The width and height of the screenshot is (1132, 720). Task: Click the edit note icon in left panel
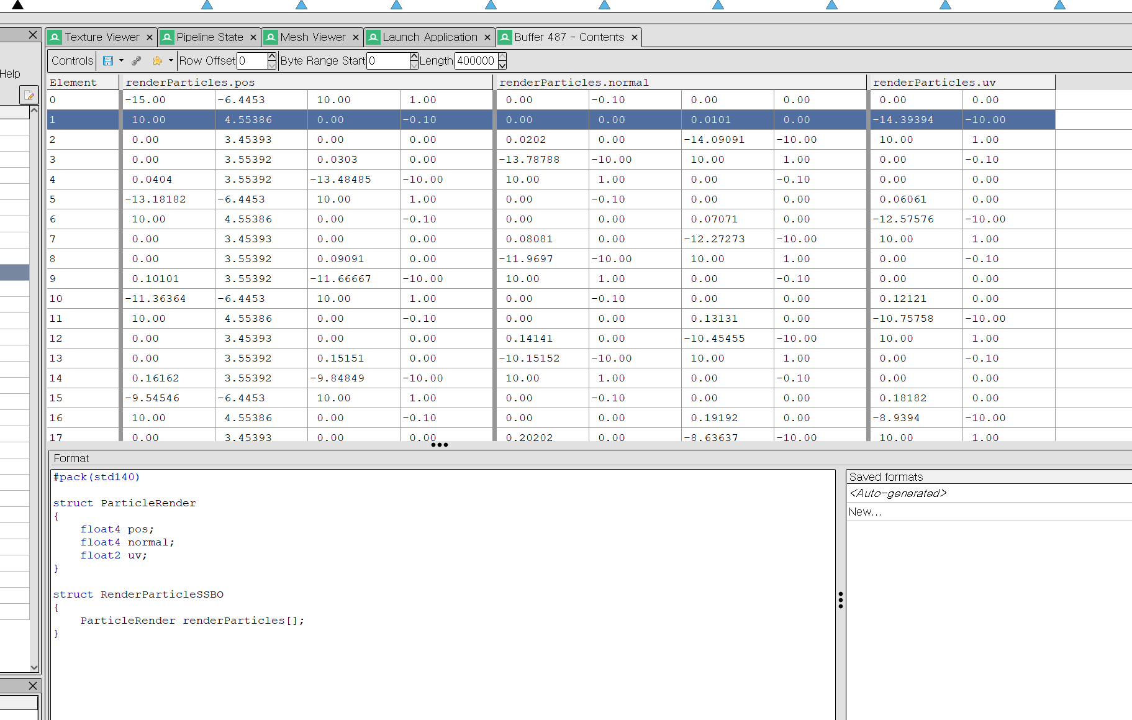tap(29, 95)
